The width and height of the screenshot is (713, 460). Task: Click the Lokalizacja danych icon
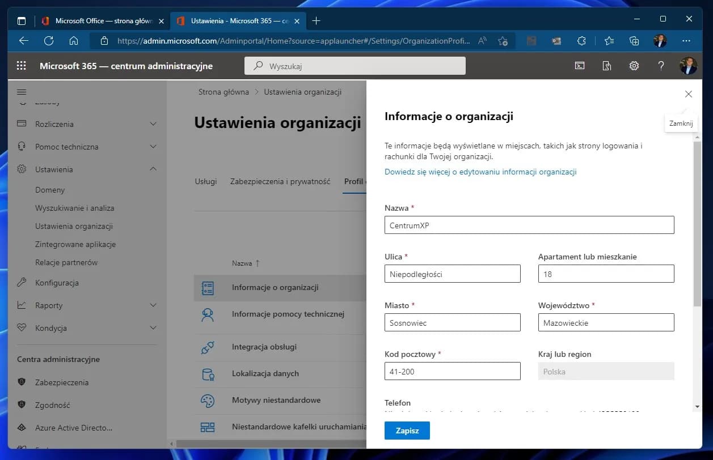pyautogui.click(x=208, y=374)
